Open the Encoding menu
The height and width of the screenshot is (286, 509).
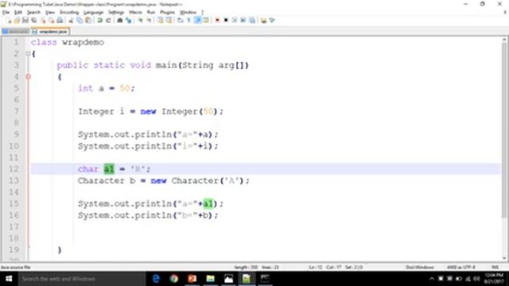(x=69, y=13)
